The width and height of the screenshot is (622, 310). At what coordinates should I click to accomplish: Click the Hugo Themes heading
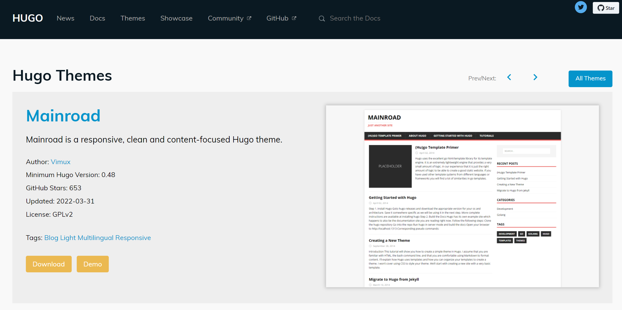[62, 76]
